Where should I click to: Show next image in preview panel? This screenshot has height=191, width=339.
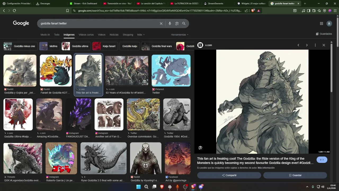click(307, 45)
